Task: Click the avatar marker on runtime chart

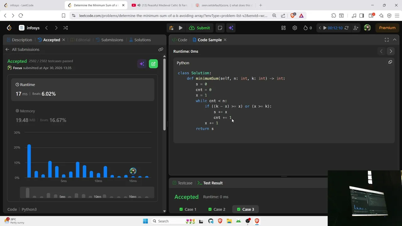Action: tap(133, 171)
